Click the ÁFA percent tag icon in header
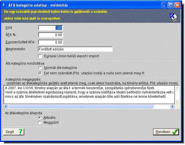The height and width of the screenshot is (145, 185). point(174,17)
